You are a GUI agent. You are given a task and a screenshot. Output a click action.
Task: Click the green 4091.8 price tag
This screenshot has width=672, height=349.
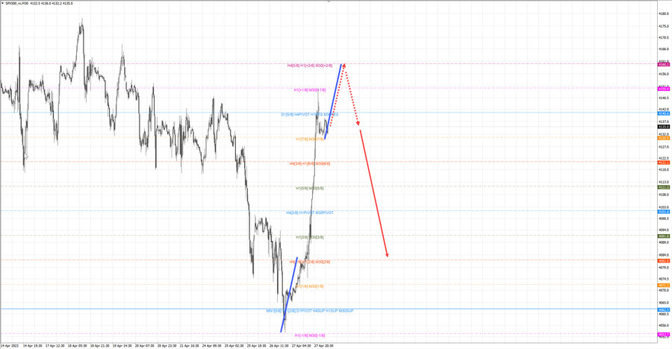coord(664,236)
